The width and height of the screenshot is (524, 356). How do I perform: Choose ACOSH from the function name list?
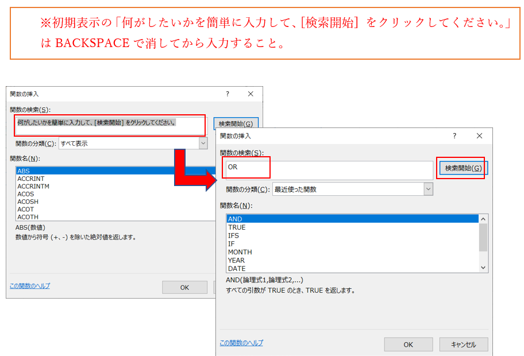coord(28,202)
